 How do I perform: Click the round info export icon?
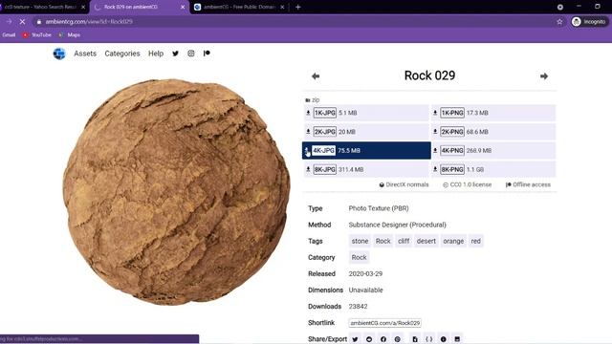443,339
